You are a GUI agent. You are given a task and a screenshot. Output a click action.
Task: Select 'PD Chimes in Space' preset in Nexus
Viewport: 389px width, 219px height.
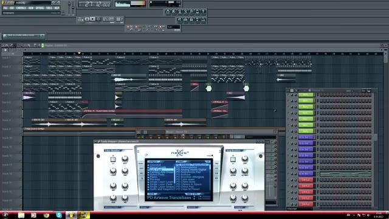(189, 184)
